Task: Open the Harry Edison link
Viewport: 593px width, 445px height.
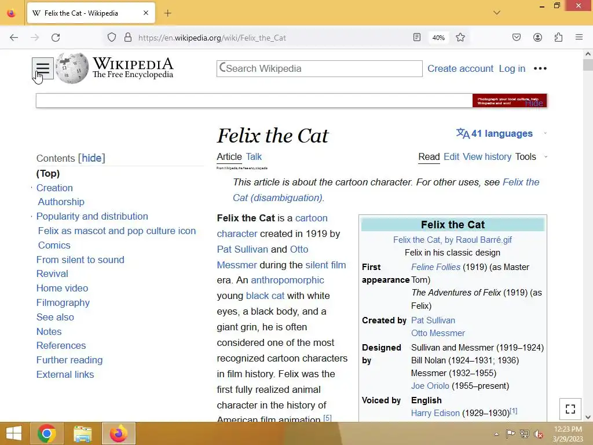Action: [435, 413]
